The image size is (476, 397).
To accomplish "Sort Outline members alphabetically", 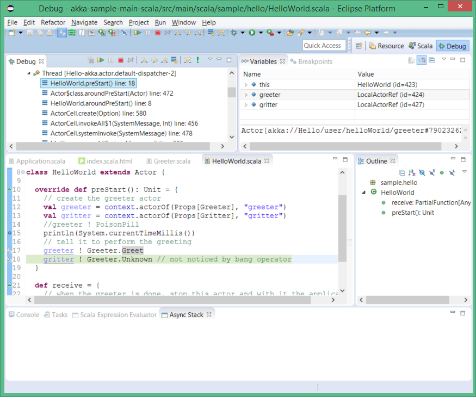I will (412, 172).
